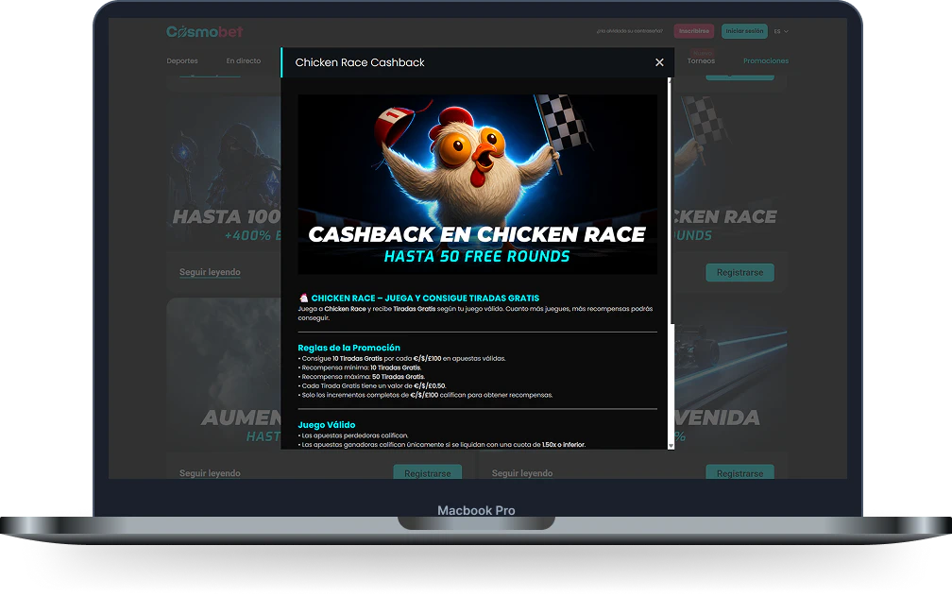Click Registrarse under the Venida card
Image resolution: width=952 pixels, height=597 pixels.
[x=739, y=472]
